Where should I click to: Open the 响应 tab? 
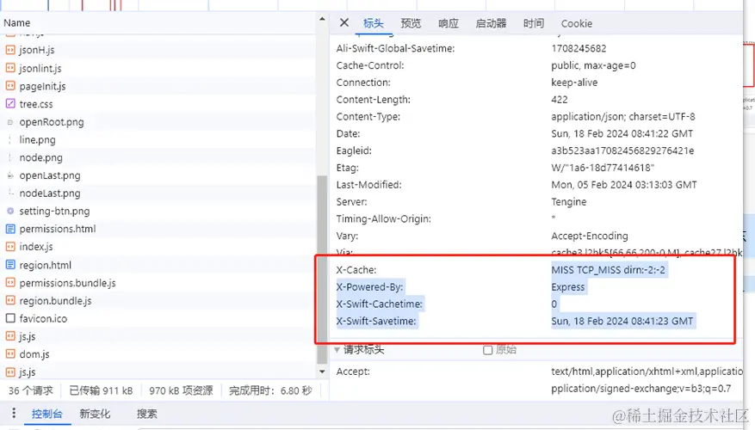pyautogui.click(x=449, y=23)
